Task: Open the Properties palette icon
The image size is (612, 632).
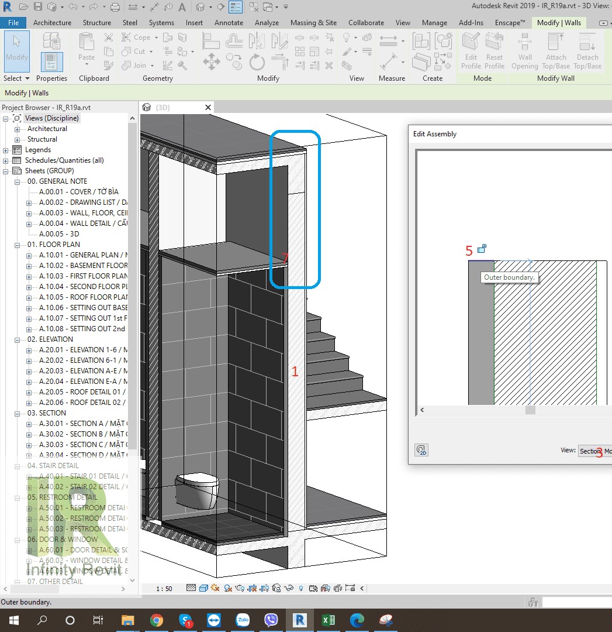Action: click(x=51, y=62)
